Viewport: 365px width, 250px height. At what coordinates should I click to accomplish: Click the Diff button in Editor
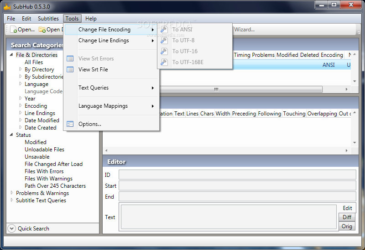(x=347, y=217)
